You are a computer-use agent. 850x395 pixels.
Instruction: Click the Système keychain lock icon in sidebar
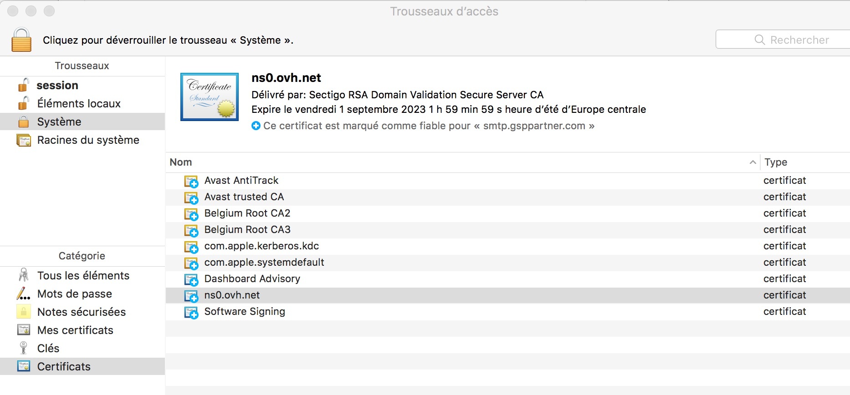click(x=23, y=122)
